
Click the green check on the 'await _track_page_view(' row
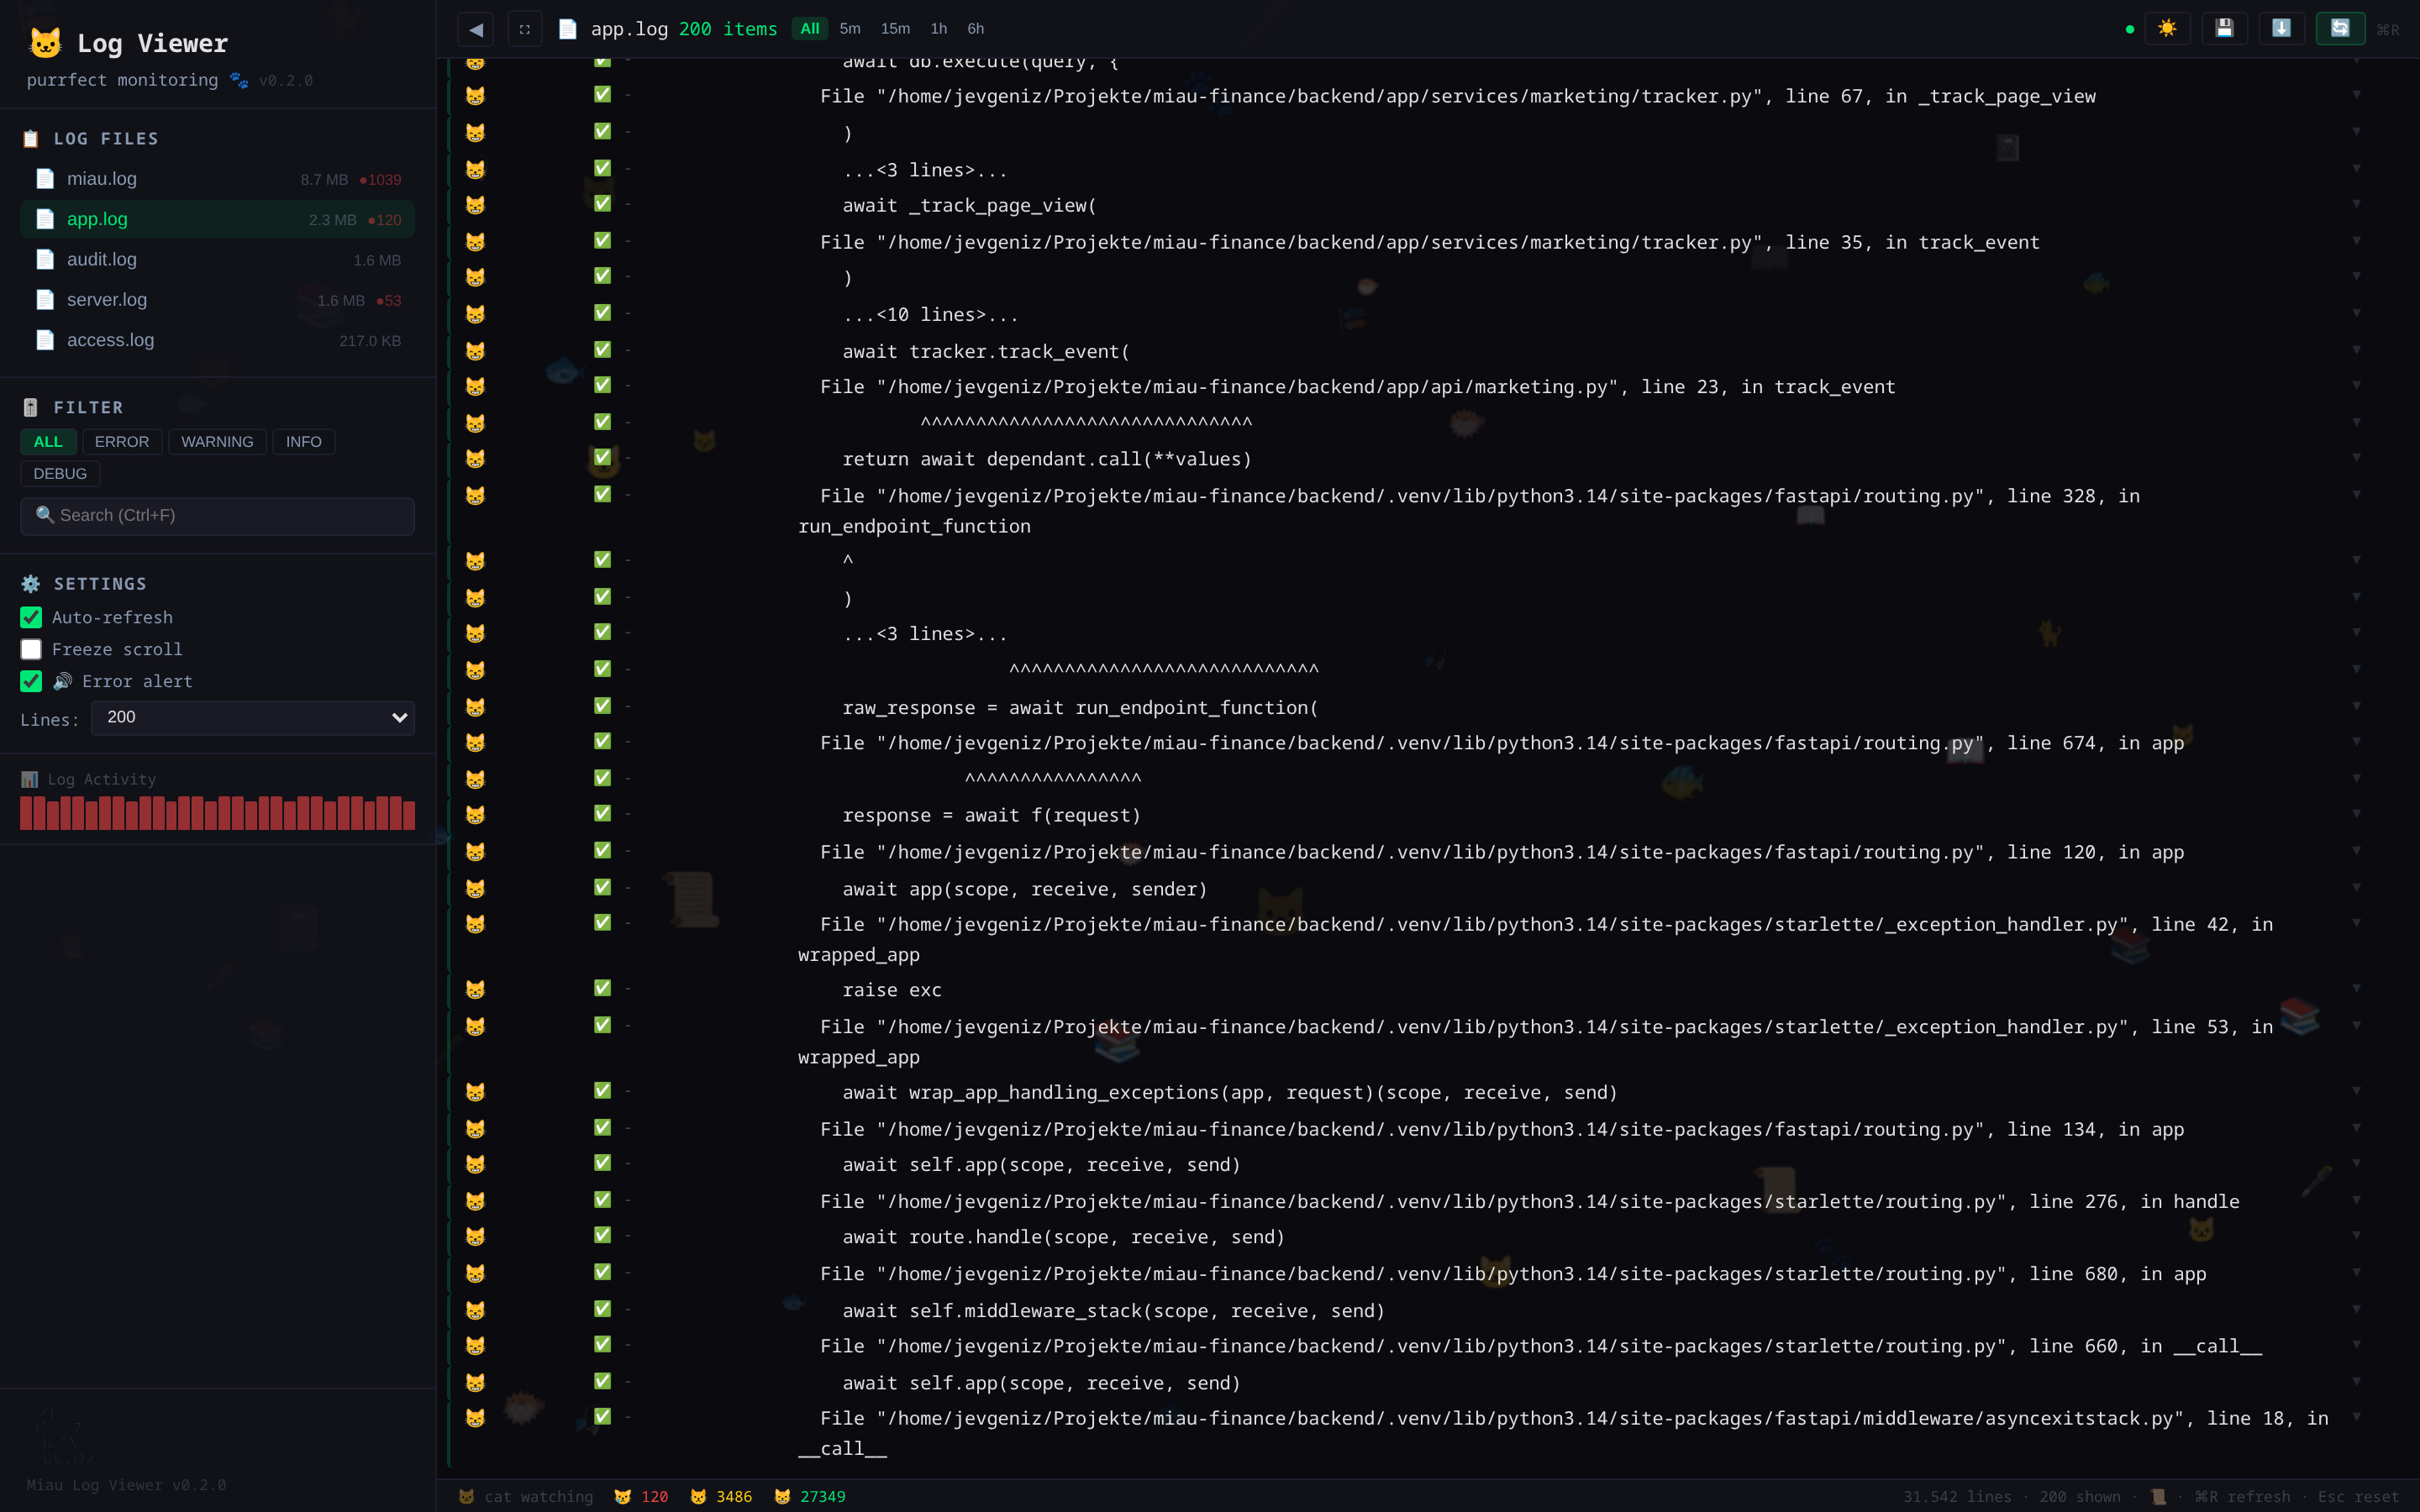point(602,203)
